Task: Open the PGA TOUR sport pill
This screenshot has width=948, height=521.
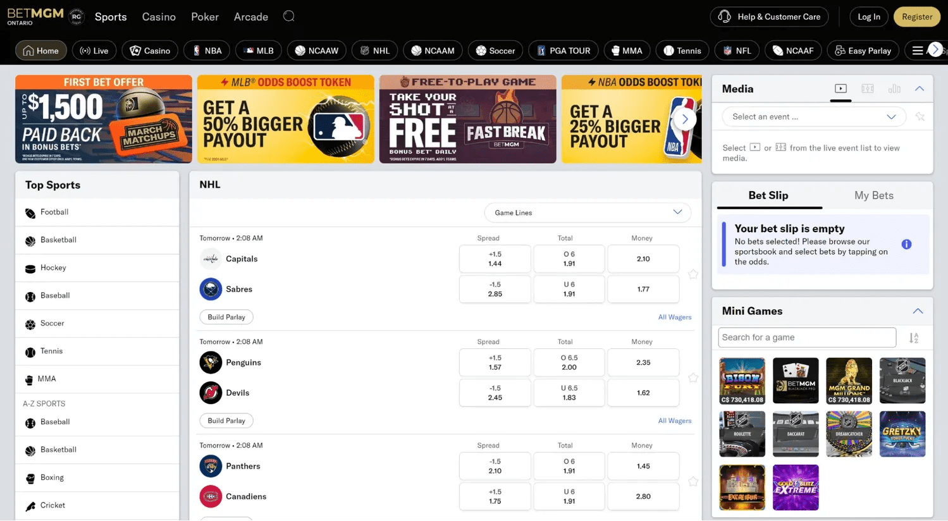Action: 563,51
